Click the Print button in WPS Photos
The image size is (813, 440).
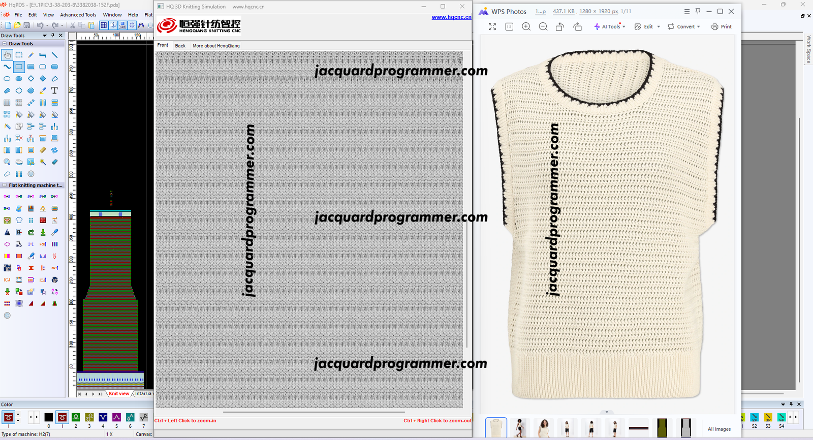click(722, 26)
